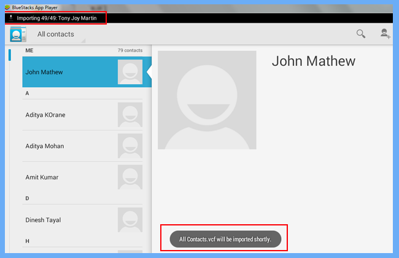This screenshot has width=399, height=258.
Task: Click Aditya Mohan's avatar thumbnail
Action: click(130, 146)
